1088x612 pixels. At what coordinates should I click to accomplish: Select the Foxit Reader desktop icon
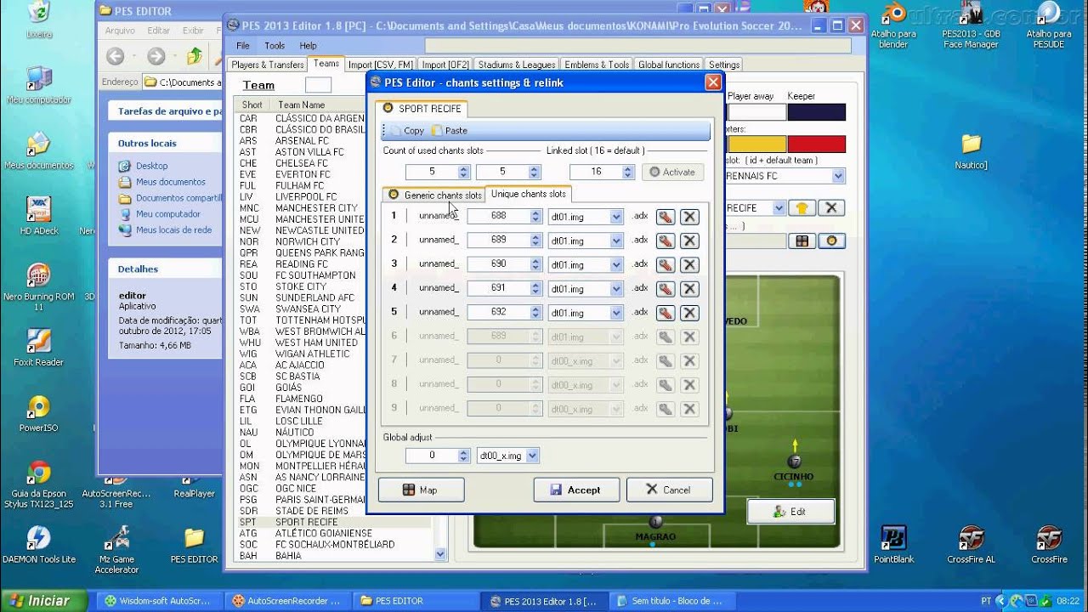coord(38,347)
